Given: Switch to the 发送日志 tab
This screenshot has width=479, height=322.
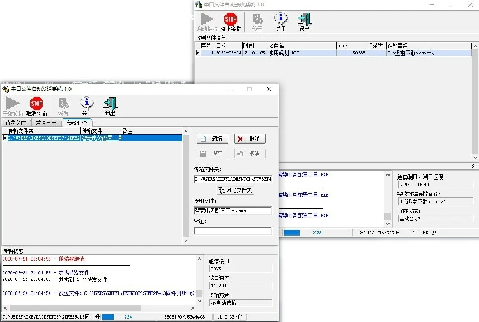Looking at the screenshot, I should [46, 123].
